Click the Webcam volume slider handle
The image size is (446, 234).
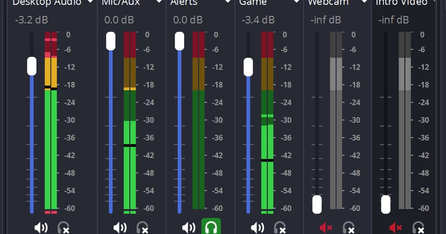(317, 204)
